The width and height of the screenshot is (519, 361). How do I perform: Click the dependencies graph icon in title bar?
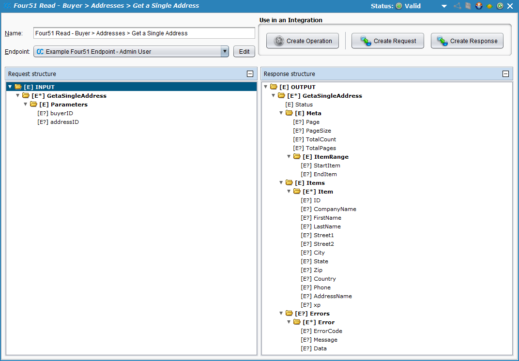click(x=457, y=6)
